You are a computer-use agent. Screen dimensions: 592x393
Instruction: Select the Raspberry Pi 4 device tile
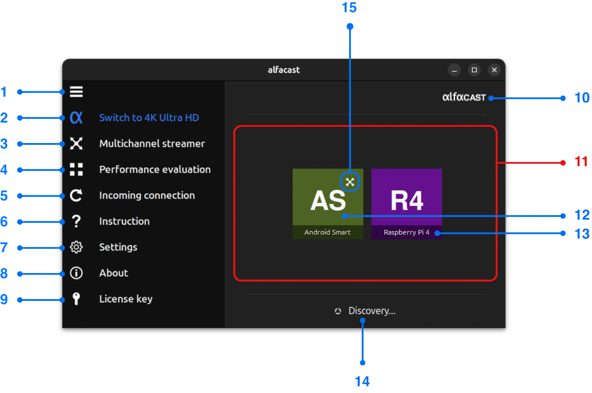pyautogui.click(x=407, y=204)
